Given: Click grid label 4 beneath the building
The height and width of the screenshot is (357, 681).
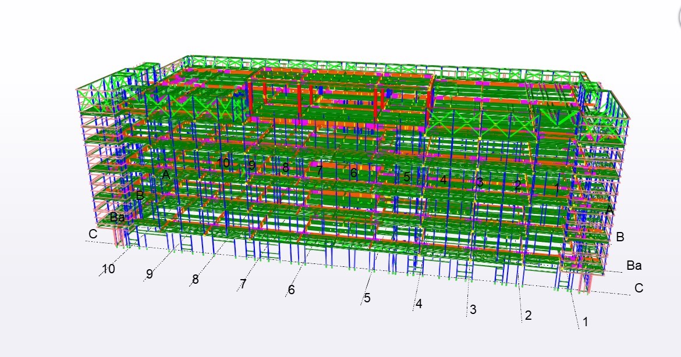Looking at the screenshot, I should pos(418,304).
